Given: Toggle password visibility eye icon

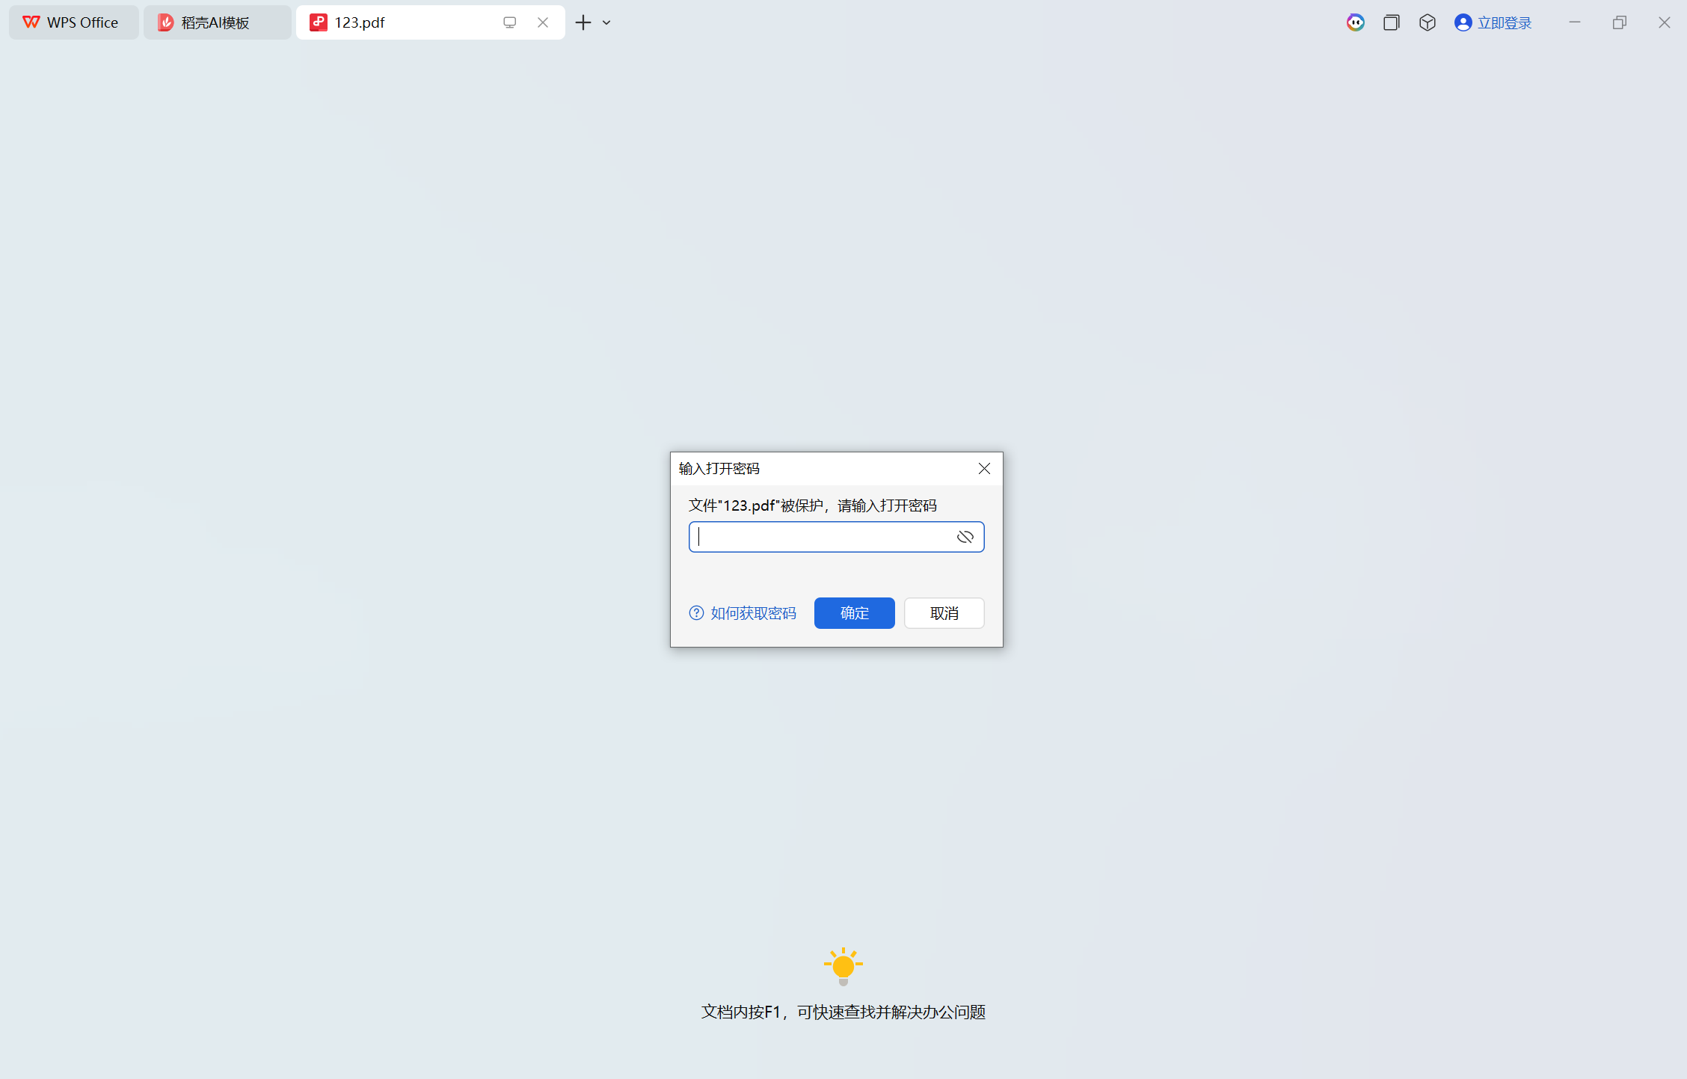Looking at the screenshot, I should coord(965,537).
